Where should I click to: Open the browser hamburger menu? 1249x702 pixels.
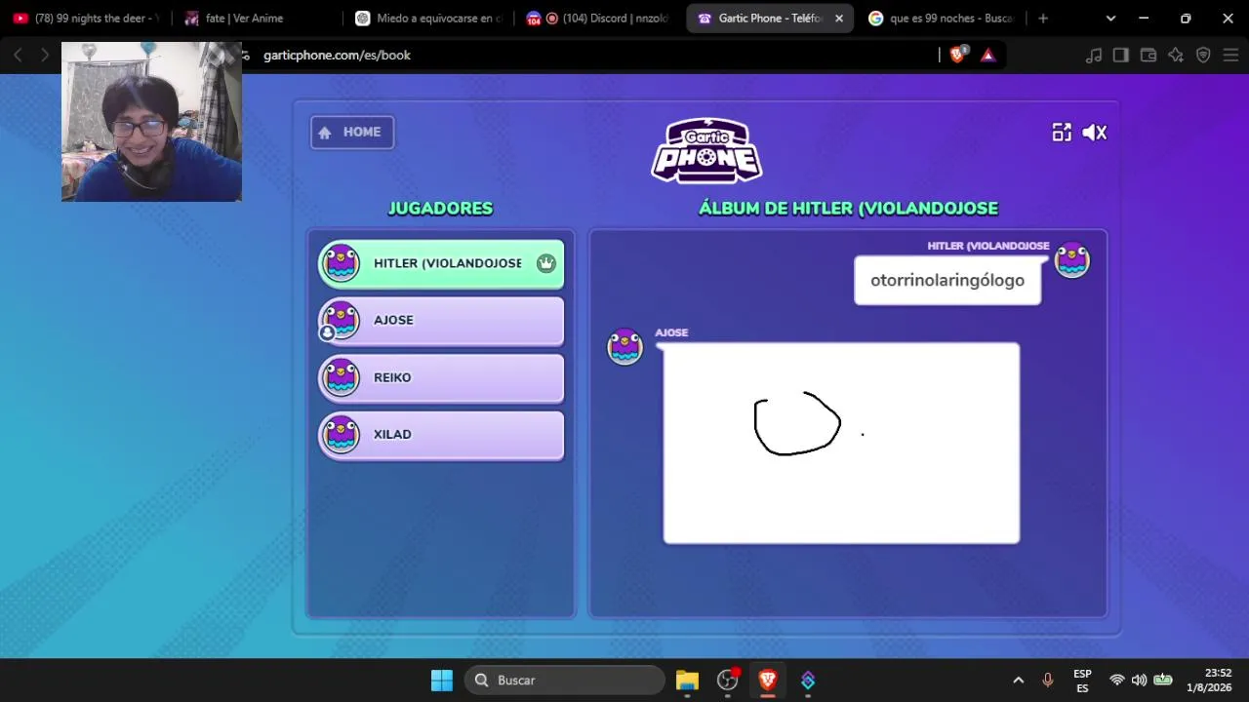click(1229, 56)
